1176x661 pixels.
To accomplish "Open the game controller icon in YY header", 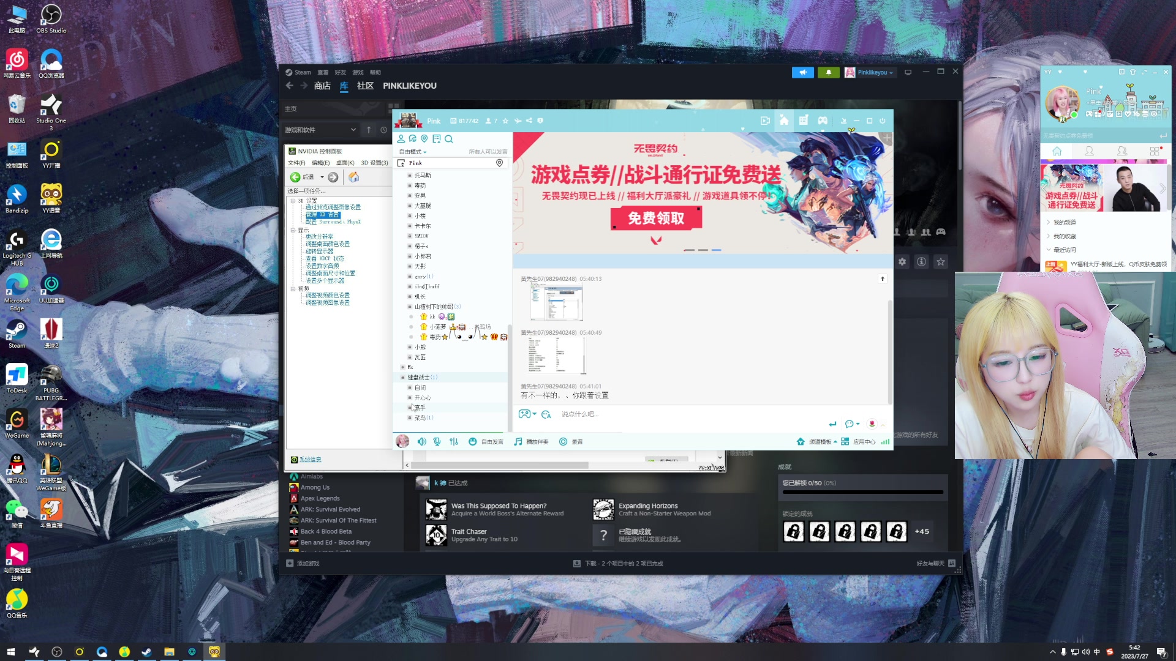I will [823, 121].
